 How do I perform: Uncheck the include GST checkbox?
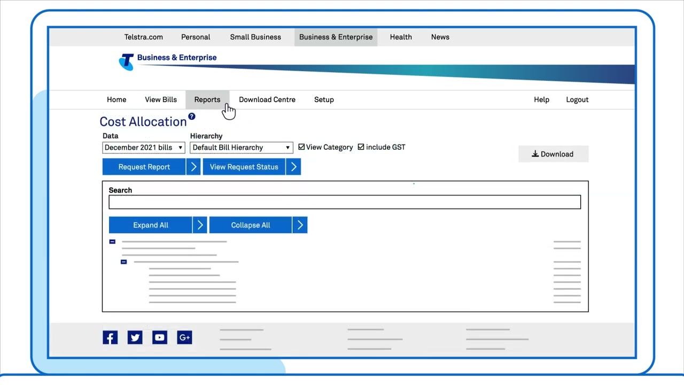point(361,147)
